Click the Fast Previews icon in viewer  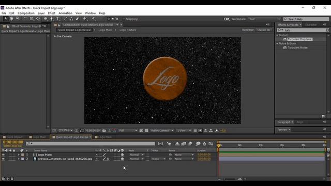(x=200, y=131)
